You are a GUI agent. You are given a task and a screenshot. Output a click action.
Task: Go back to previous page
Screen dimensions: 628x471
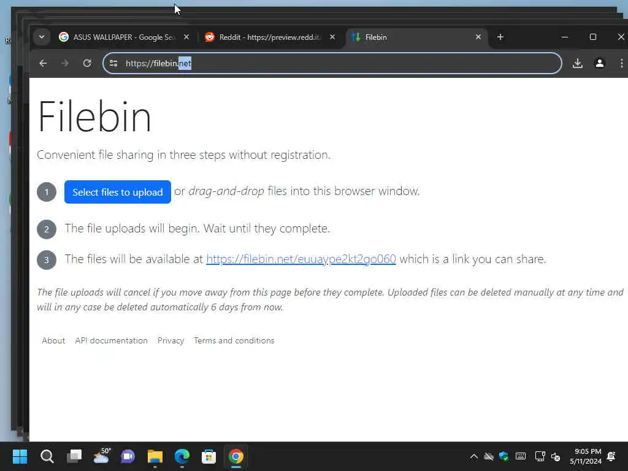[x=43, y=63]
